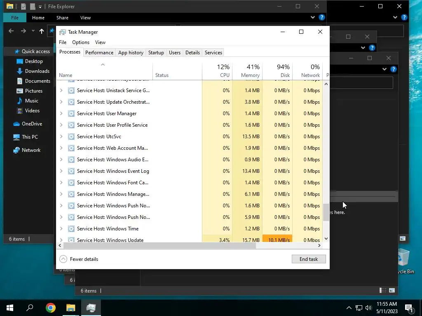Select This PC in File Explorer sidebar
Viewport: 422px width, 316px height.
pyautogui.click(x=26, y=137)
